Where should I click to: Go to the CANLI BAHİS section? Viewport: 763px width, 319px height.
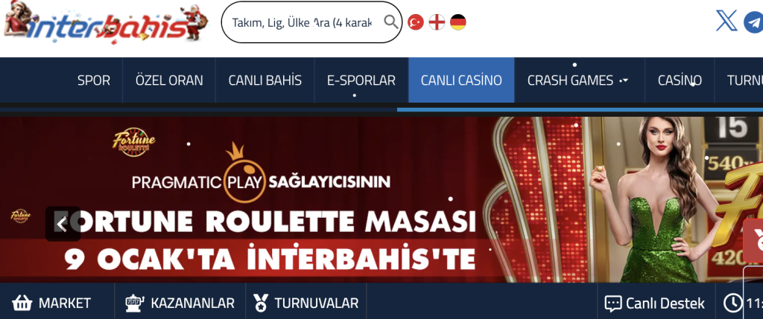265,80
